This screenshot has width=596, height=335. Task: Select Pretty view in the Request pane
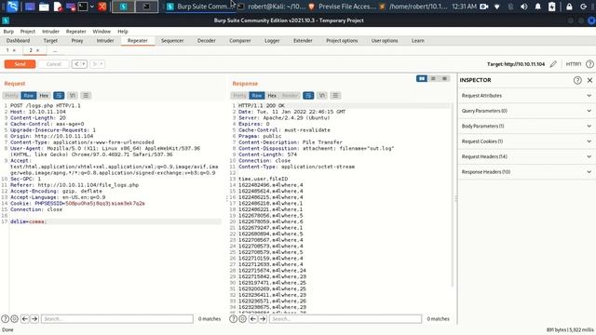point(11,96)
